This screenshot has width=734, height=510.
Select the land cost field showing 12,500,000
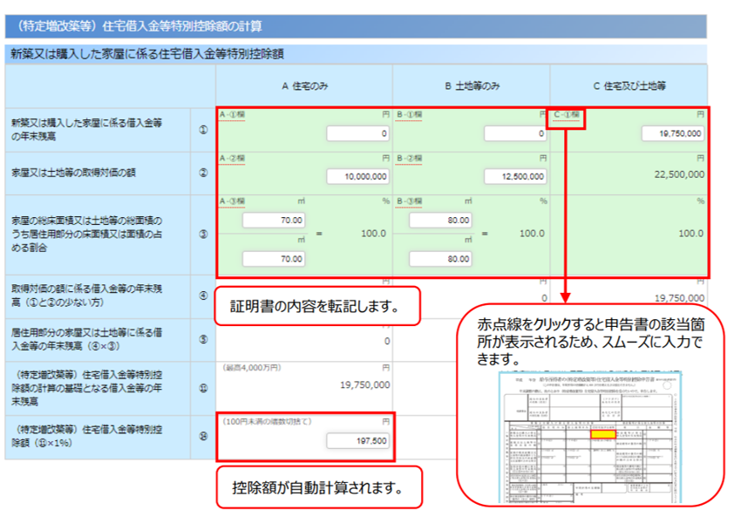pyautogui.click(x=515, y=176)
